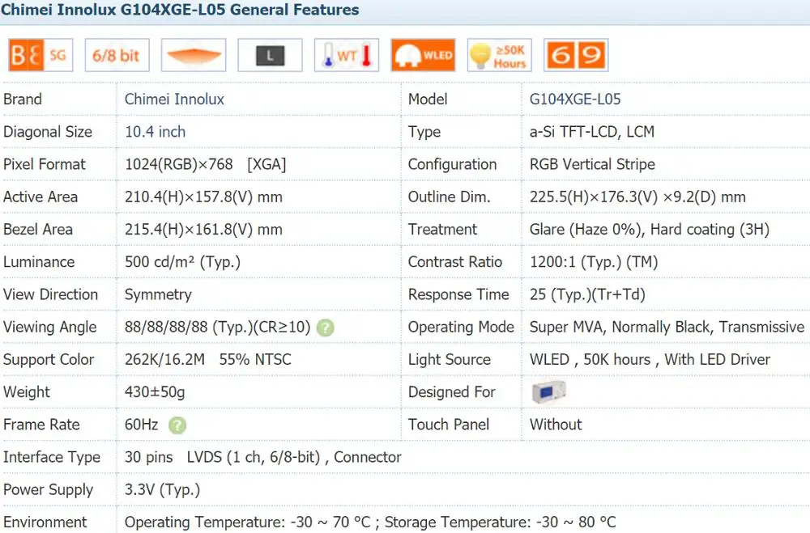The height and width of the screenshot is (533, 810).
Task: Click the 1200:1 (Typ.) (TM) value
Action: (x=594, y=261)
